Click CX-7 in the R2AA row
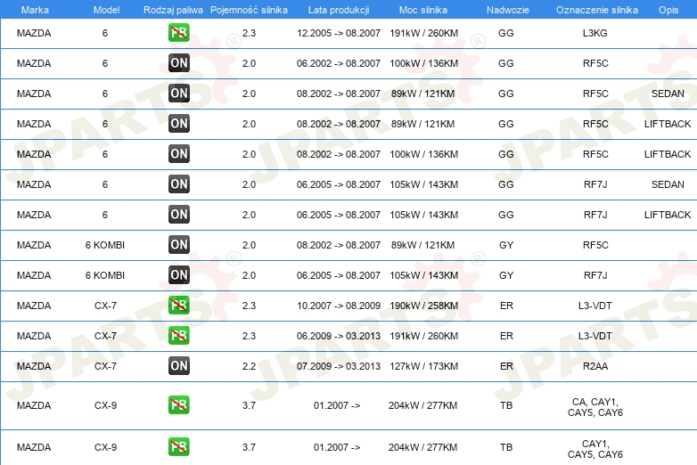The image size is (697, 465). [x=105, y=366]
